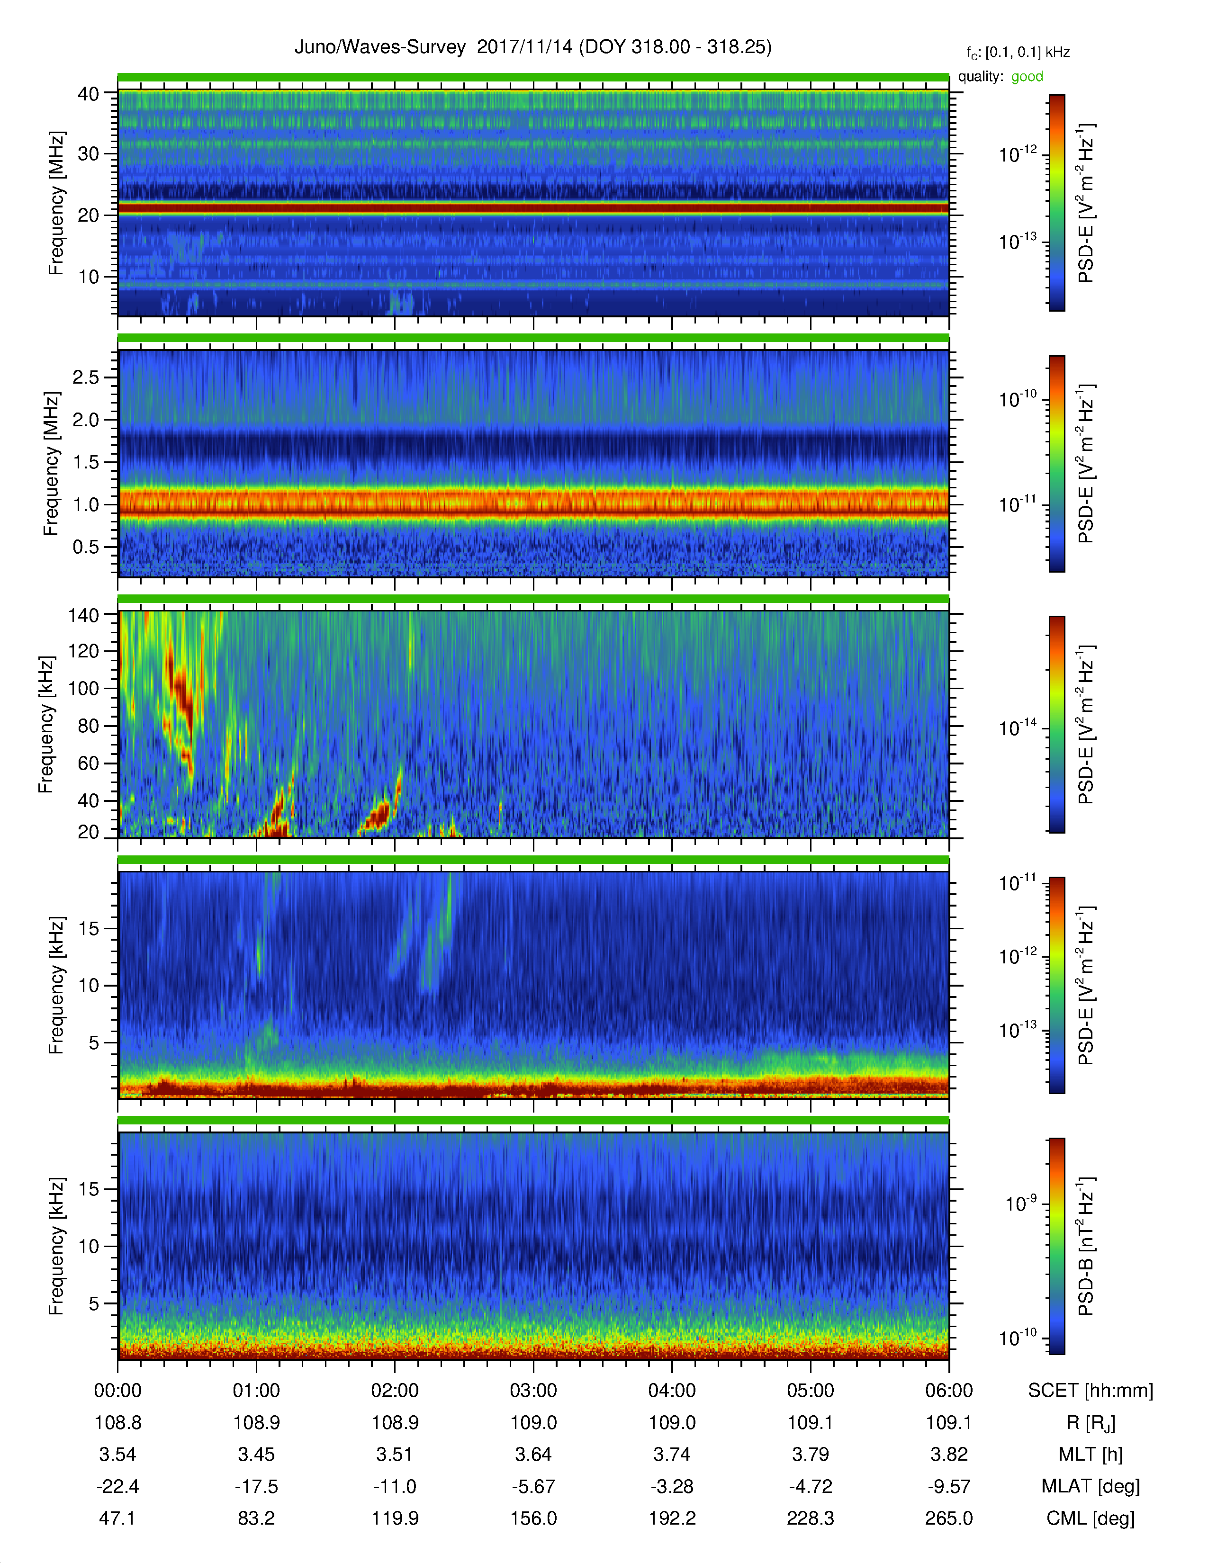The image size is (1208, 1563).
Task: Click the SCET [hh:mm] axis label
Action: coord(1090,1391)
